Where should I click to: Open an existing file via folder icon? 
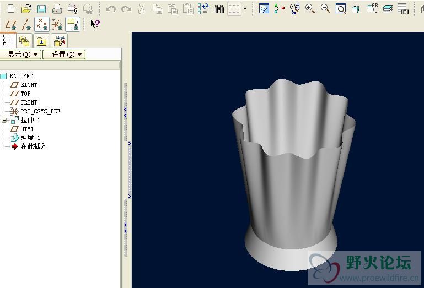coord(26,9)
